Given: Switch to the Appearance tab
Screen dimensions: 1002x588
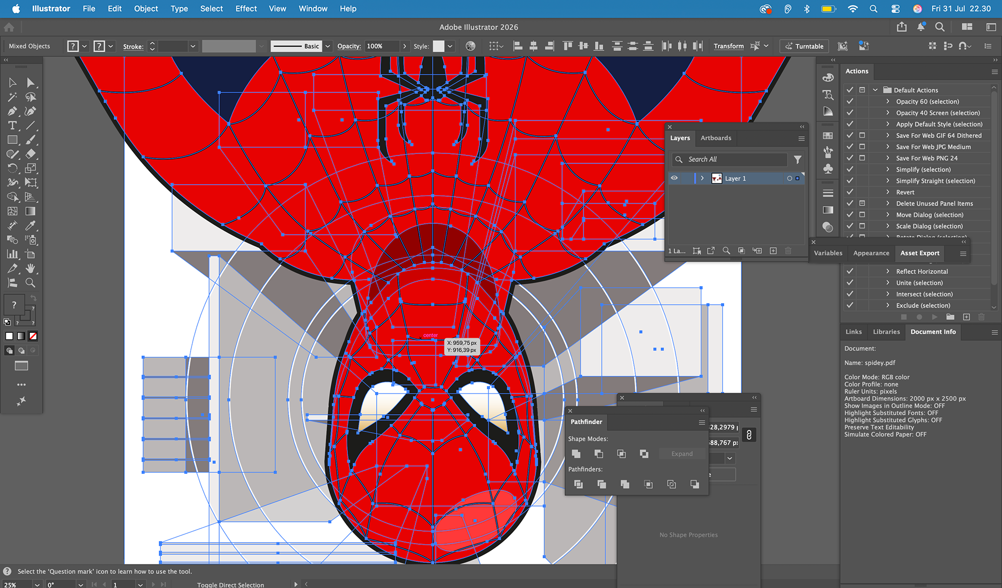Looking at the screenshot, I should click(x=871, y=254).
